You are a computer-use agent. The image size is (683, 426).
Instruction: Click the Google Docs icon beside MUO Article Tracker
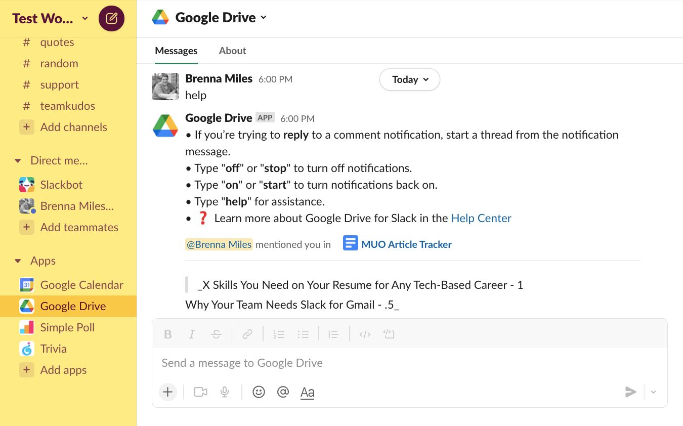coord(350,243)
